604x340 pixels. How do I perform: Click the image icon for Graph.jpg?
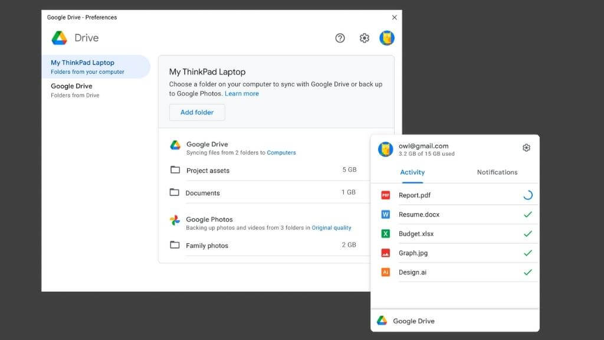click(385, 253)
